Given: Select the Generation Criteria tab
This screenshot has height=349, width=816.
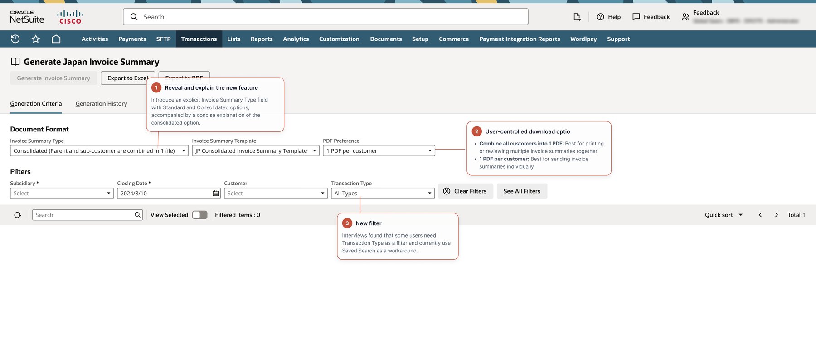Looking at the screenshot, I should pyautogui.click(x=36, y=104).
